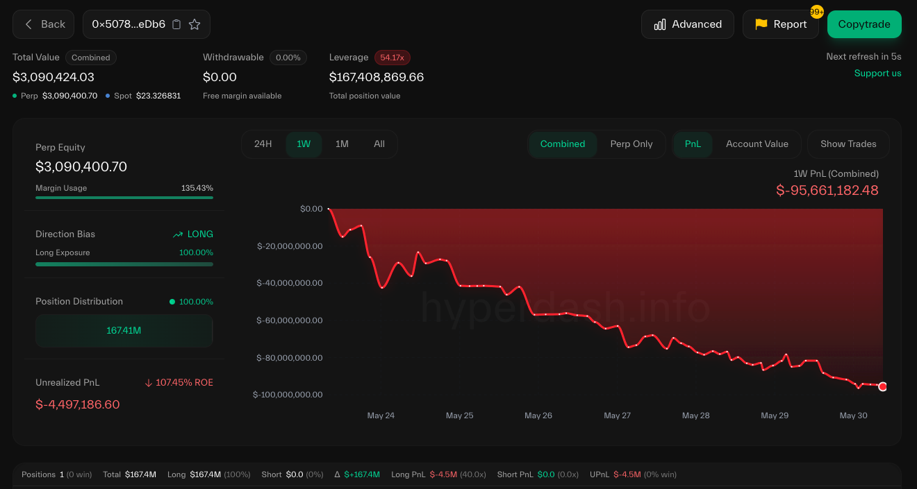
Task: Click the Margin Usage progress bar
Action: coord(124,198)
